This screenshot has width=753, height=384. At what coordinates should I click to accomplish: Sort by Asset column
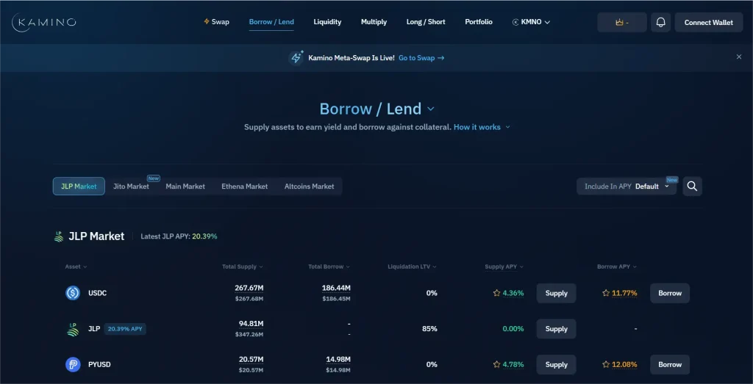(x=76, y=267)
